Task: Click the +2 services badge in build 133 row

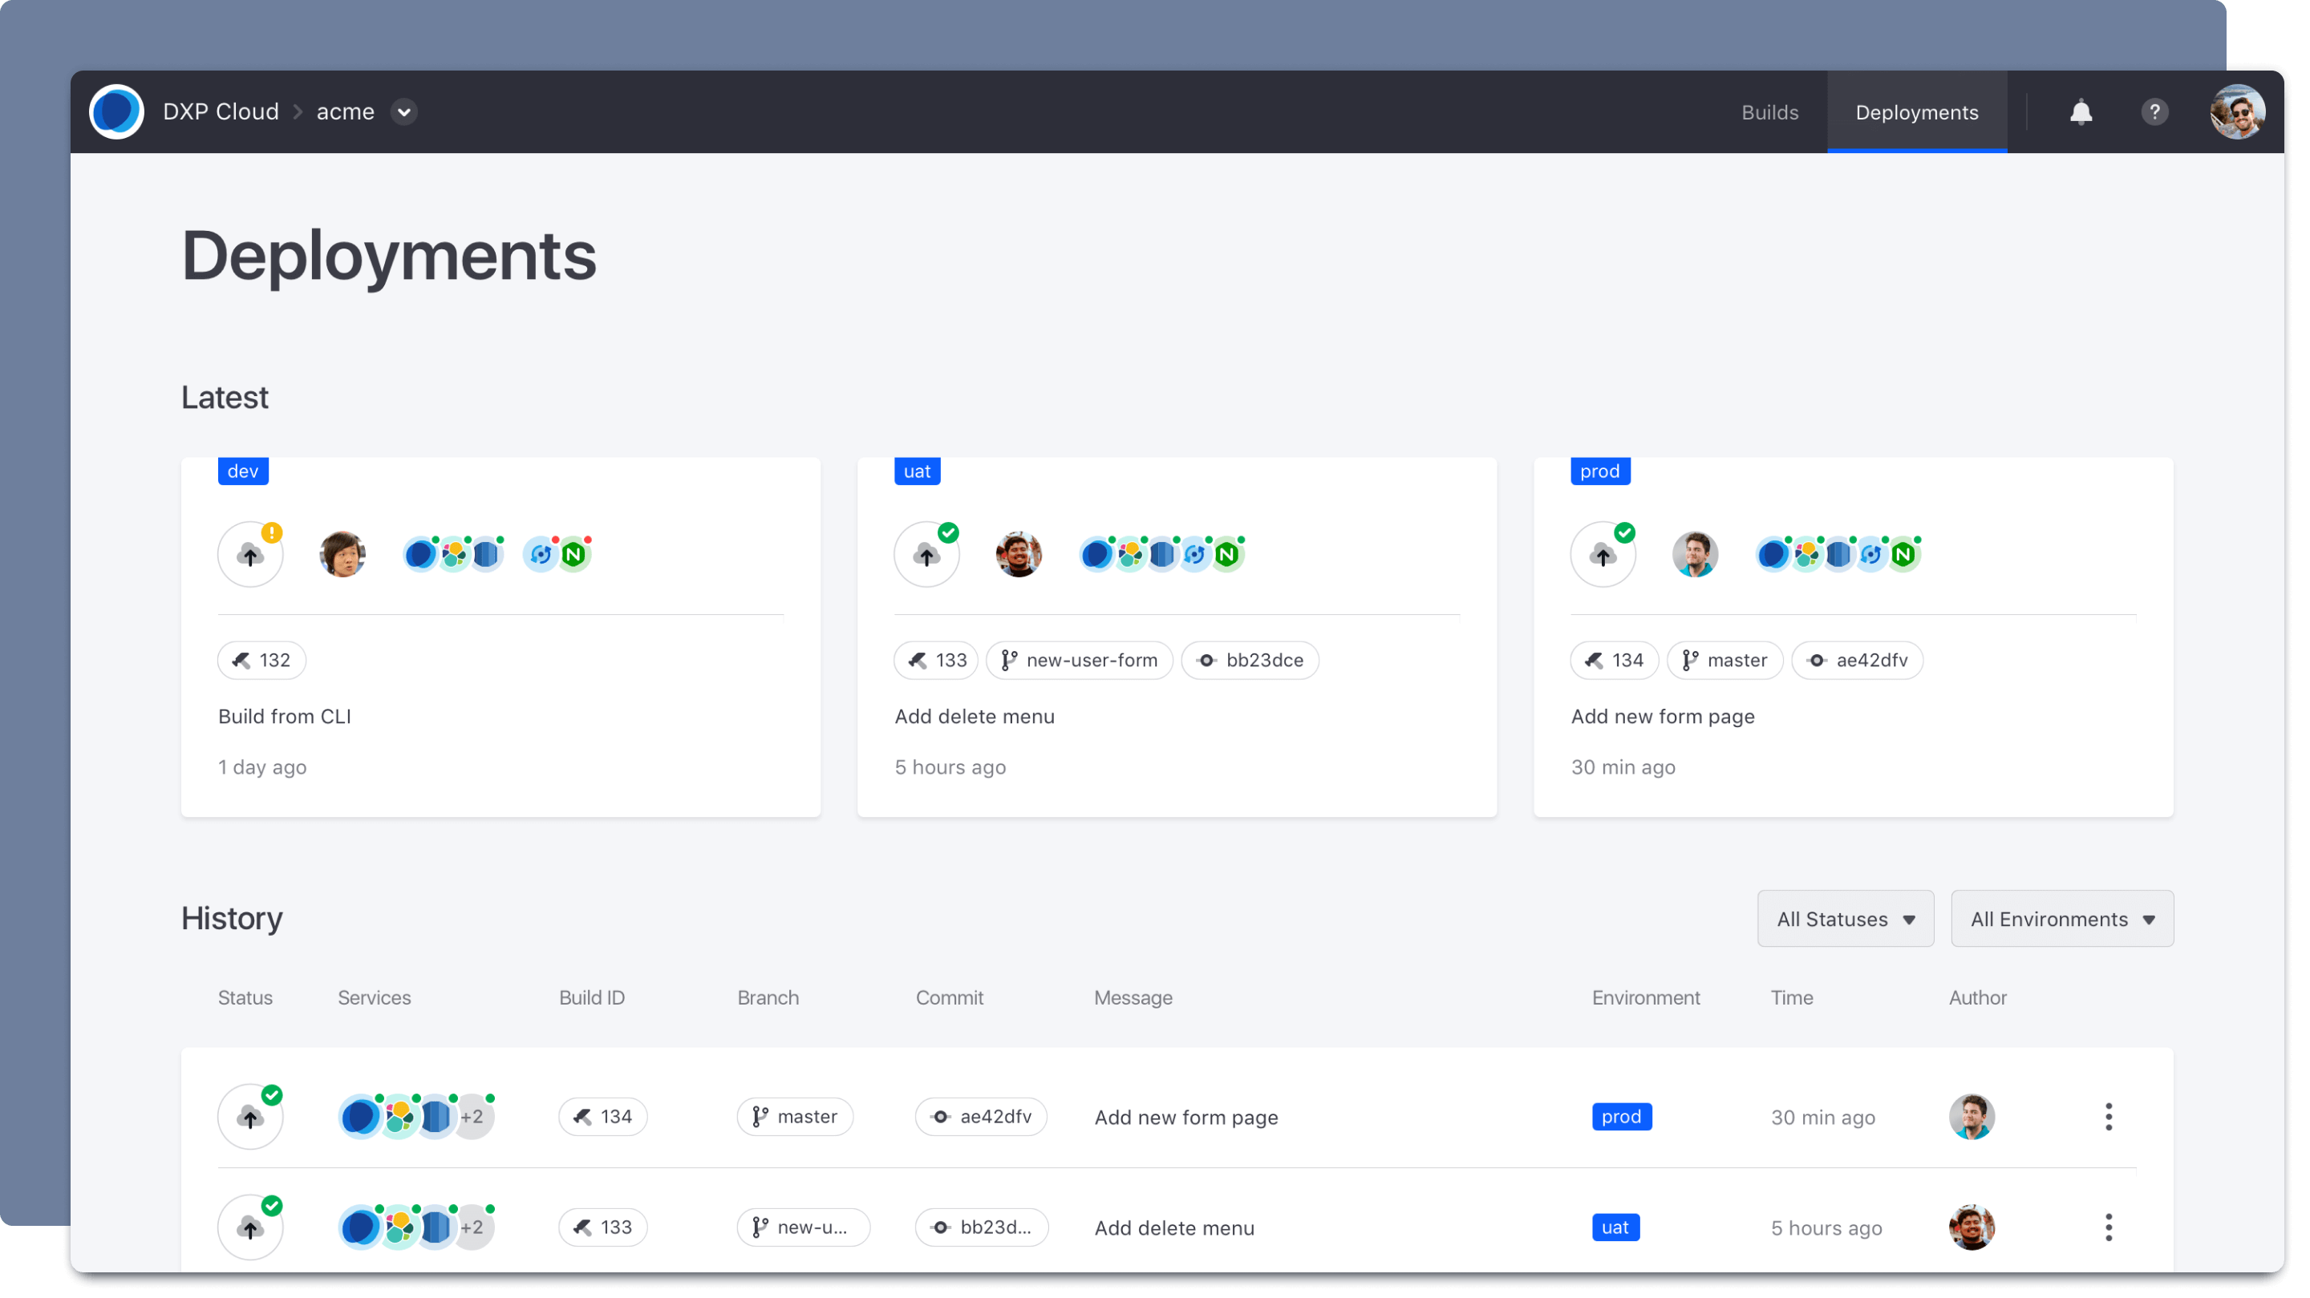Action: coord(472,1227)
